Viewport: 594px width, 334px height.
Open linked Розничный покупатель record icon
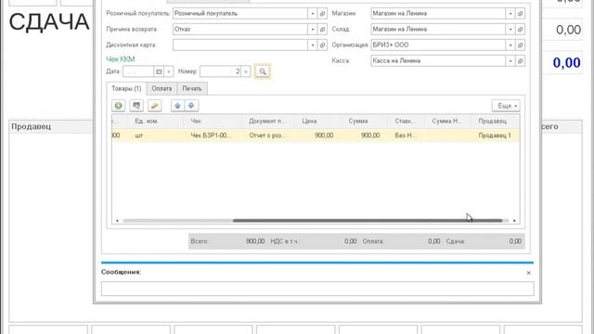tap(322, 13)
